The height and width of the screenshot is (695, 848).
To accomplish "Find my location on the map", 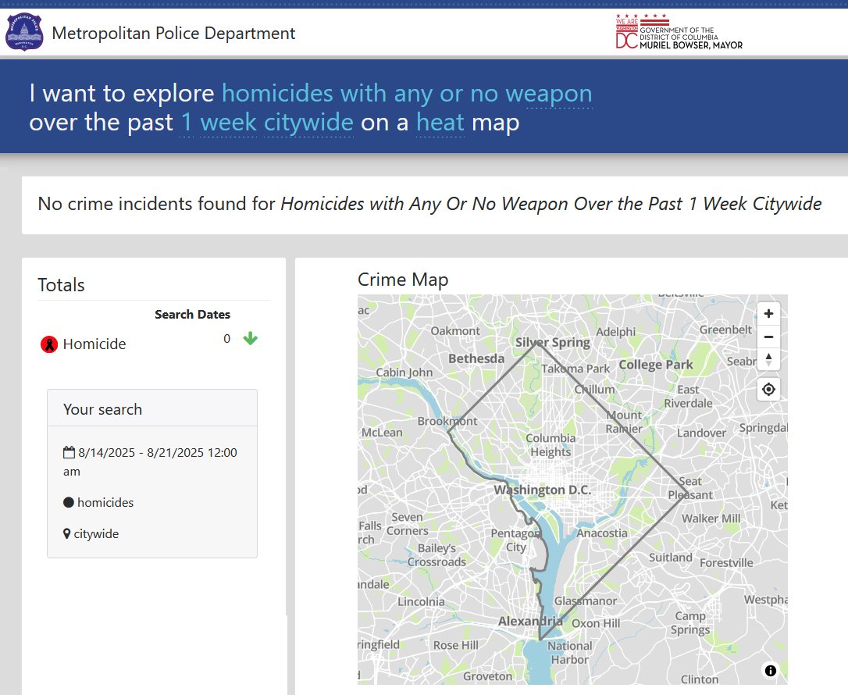I will (768, 390).
